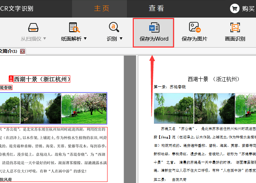The image size is (256, 183).
Task: Click the first lake photo in result pane
Action: pyautogui.click(x=174, y=108)
